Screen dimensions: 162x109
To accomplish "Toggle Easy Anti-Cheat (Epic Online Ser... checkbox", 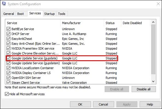I will click(9, 44).
